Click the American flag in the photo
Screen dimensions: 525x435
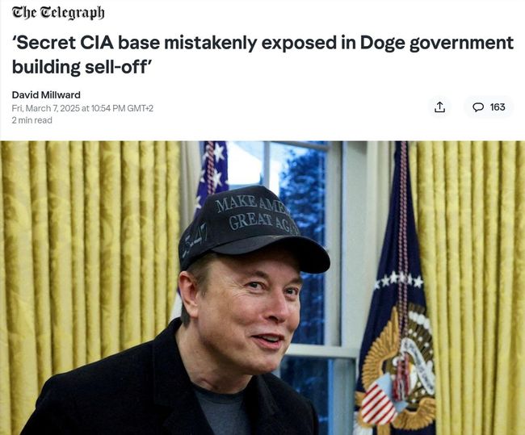tap(208, 174)
